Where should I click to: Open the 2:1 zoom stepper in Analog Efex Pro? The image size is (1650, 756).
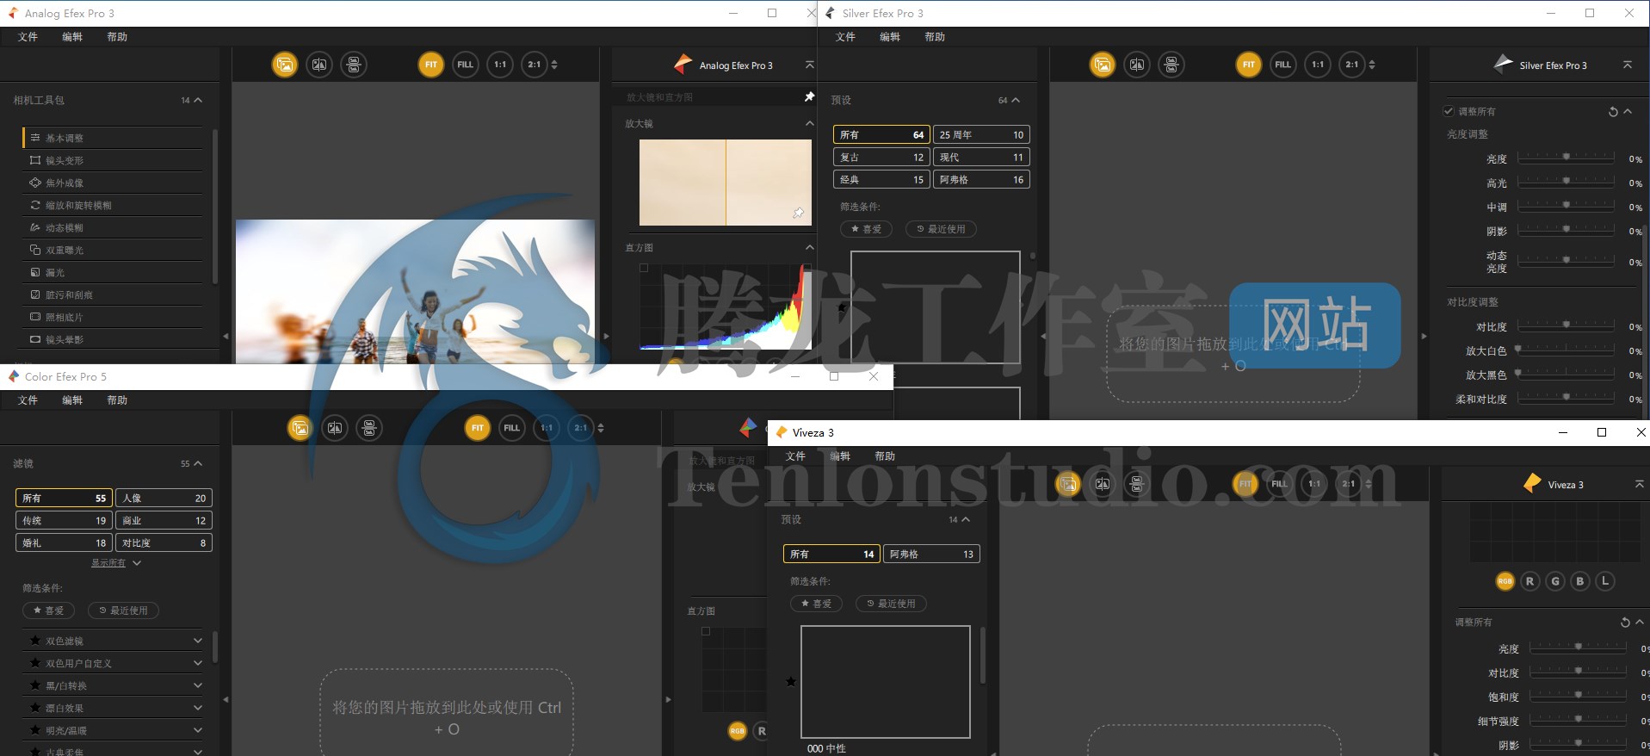tap(554, 65)
